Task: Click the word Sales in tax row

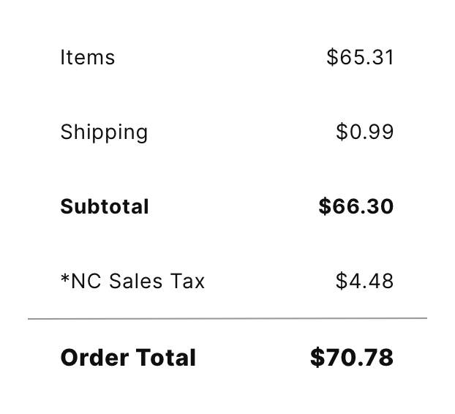Action: [x=135, y=281]
